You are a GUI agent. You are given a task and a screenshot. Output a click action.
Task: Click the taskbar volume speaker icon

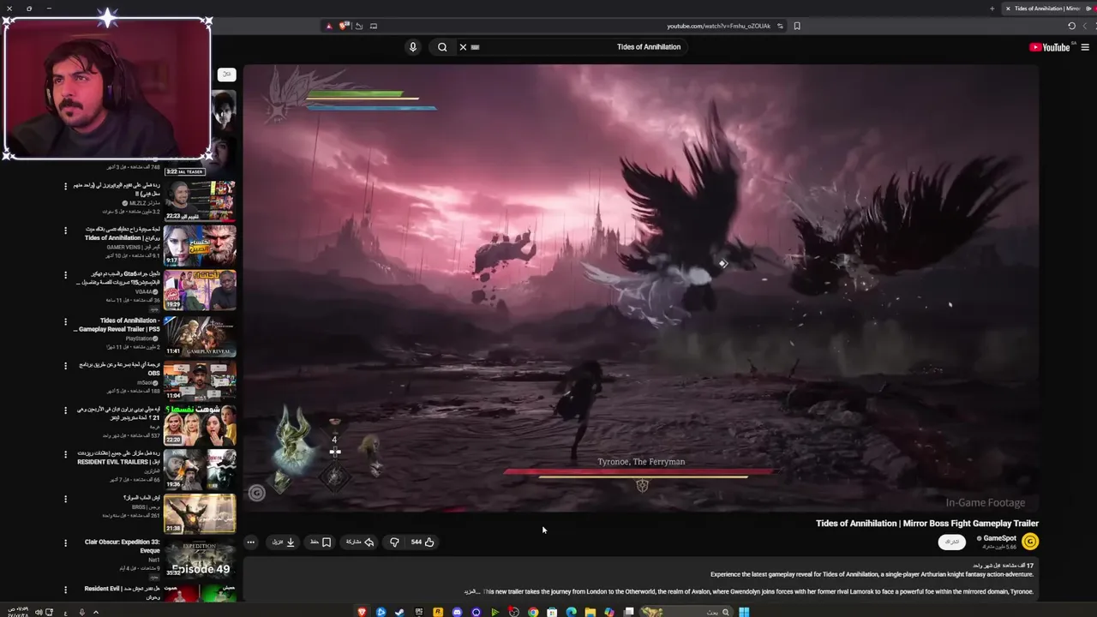(x=39, y=612)
